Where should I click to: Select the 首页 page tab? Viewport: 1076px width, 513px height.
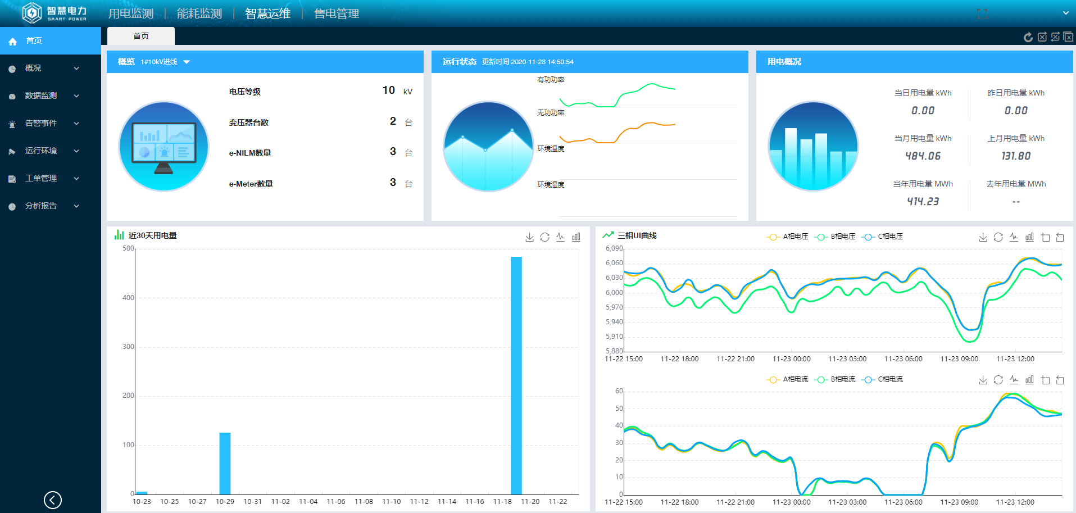141,36
